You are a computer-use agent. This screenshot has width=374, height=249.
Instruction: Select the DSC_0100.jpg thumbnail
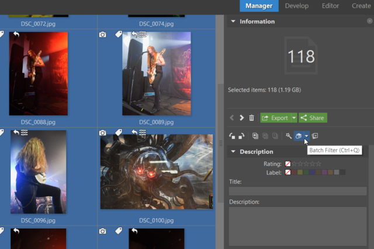pyautogui.click(x=157, y=171)
